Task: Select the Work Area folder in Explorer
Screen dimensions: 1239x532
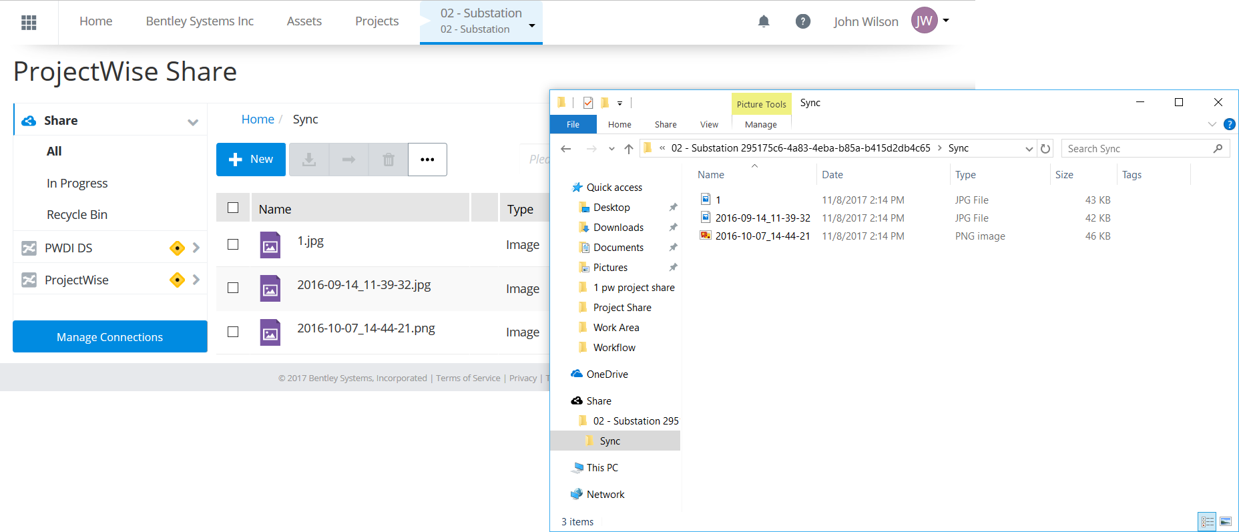Action: pos(616,328)
